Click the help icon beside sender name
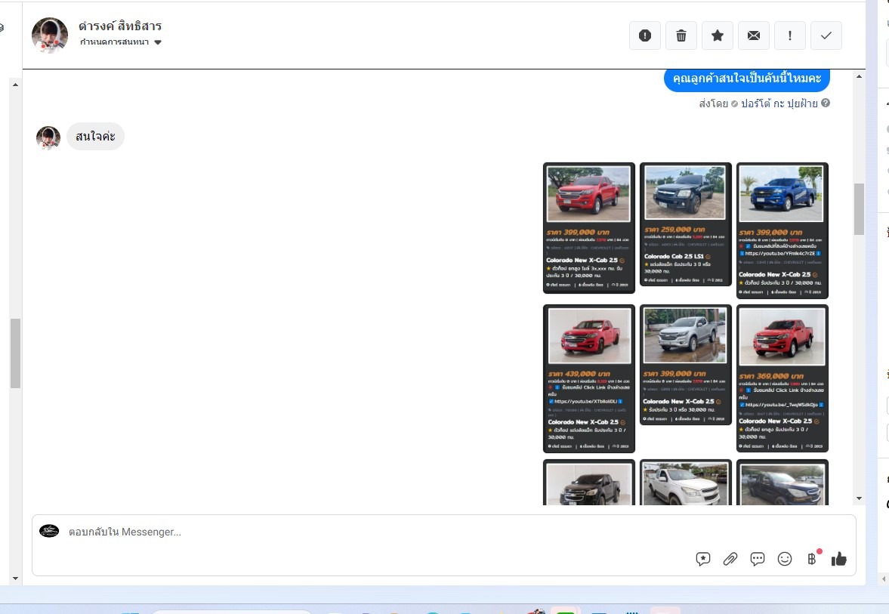The image size is (889, 614). pyautogui.click(x=826, y=103)
